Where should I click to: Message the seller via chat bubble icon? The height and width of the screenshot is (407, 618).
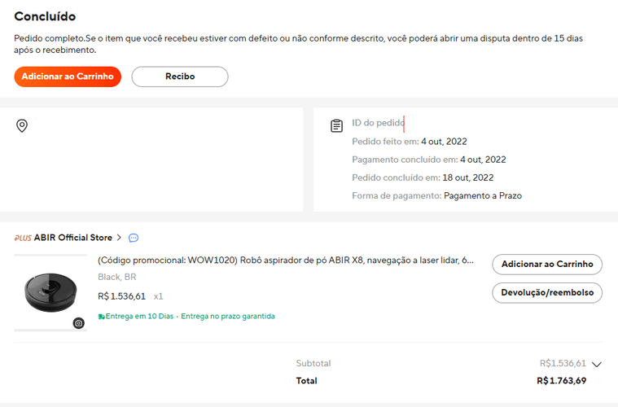tap(134, 238)
